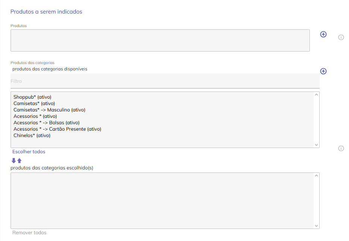
Task: Click the purple down arrow to add selection
Action: point(14,161)
